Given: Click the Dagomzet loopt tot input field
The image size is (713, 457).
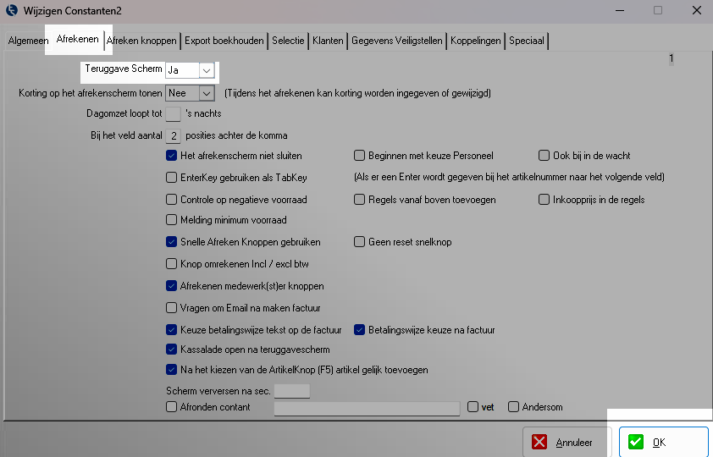Looking at the screenshot, I should 173,113.
